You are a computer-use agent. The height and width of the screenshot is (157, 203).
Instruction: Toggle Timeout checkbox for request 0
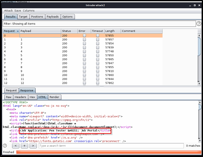[98, 35]
